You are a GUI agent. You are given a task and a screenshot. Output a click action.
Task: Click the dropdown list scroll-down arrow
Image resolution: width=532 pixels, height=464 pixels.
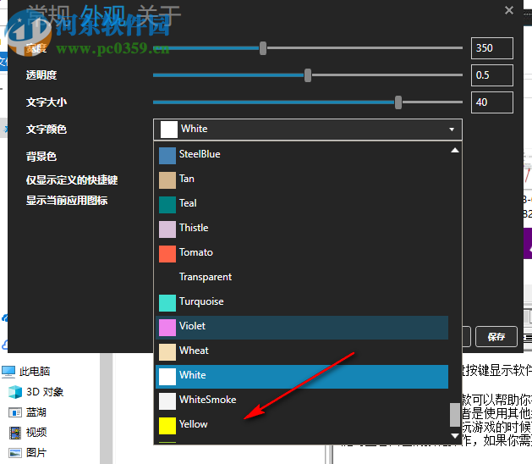pyautogui.click(x=455, y=435)
